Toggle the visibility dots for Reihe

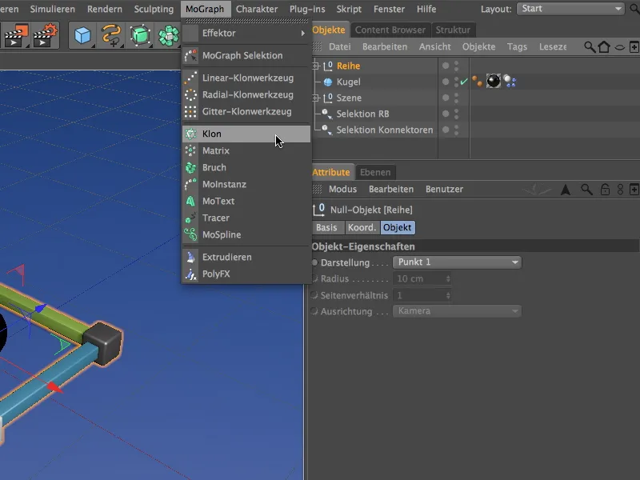tap(456, 66)
